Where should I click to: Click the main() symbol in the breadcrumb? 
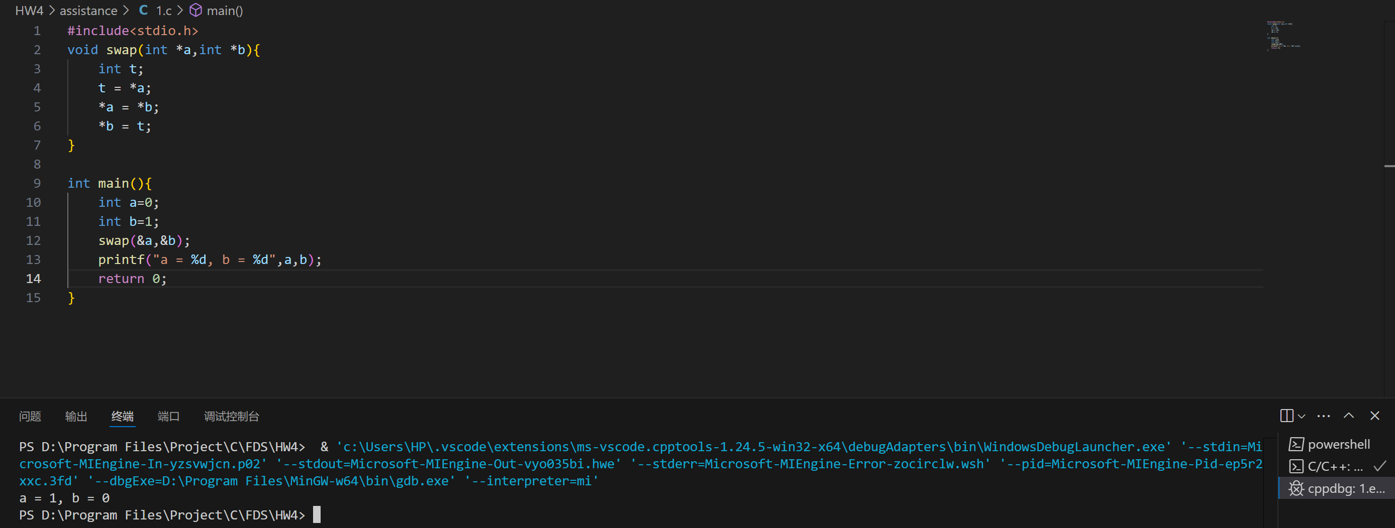click(x=224, y=11)
